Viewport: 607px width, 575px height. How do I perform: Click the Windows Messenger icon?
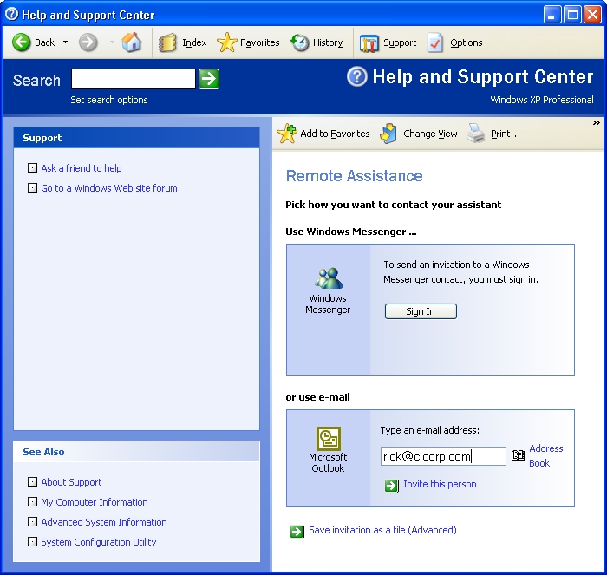coord(329,278)
